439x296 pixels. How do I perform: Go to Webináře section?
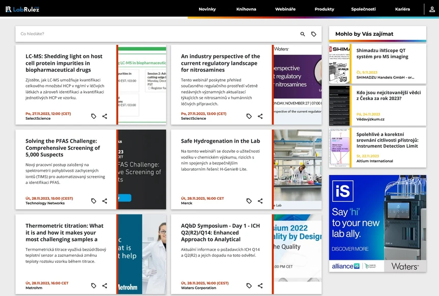[285, 9]
